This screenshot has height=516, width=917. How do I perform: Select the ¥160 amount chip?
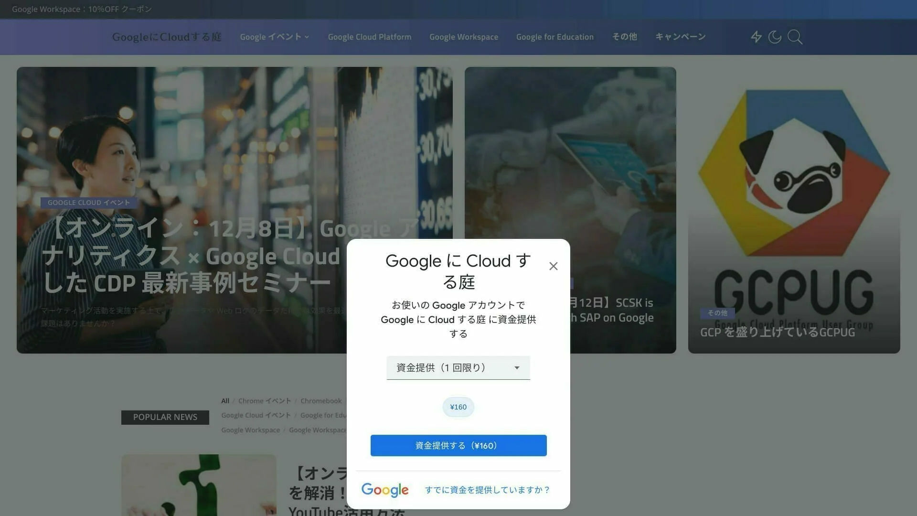[458, 407]
